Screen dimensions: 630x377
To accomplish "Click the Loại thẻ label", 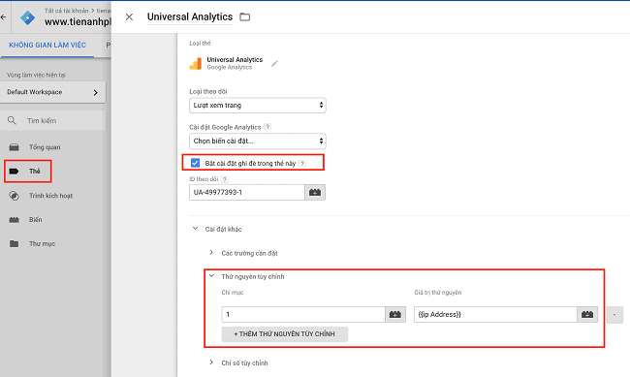I will pos(200,43).
